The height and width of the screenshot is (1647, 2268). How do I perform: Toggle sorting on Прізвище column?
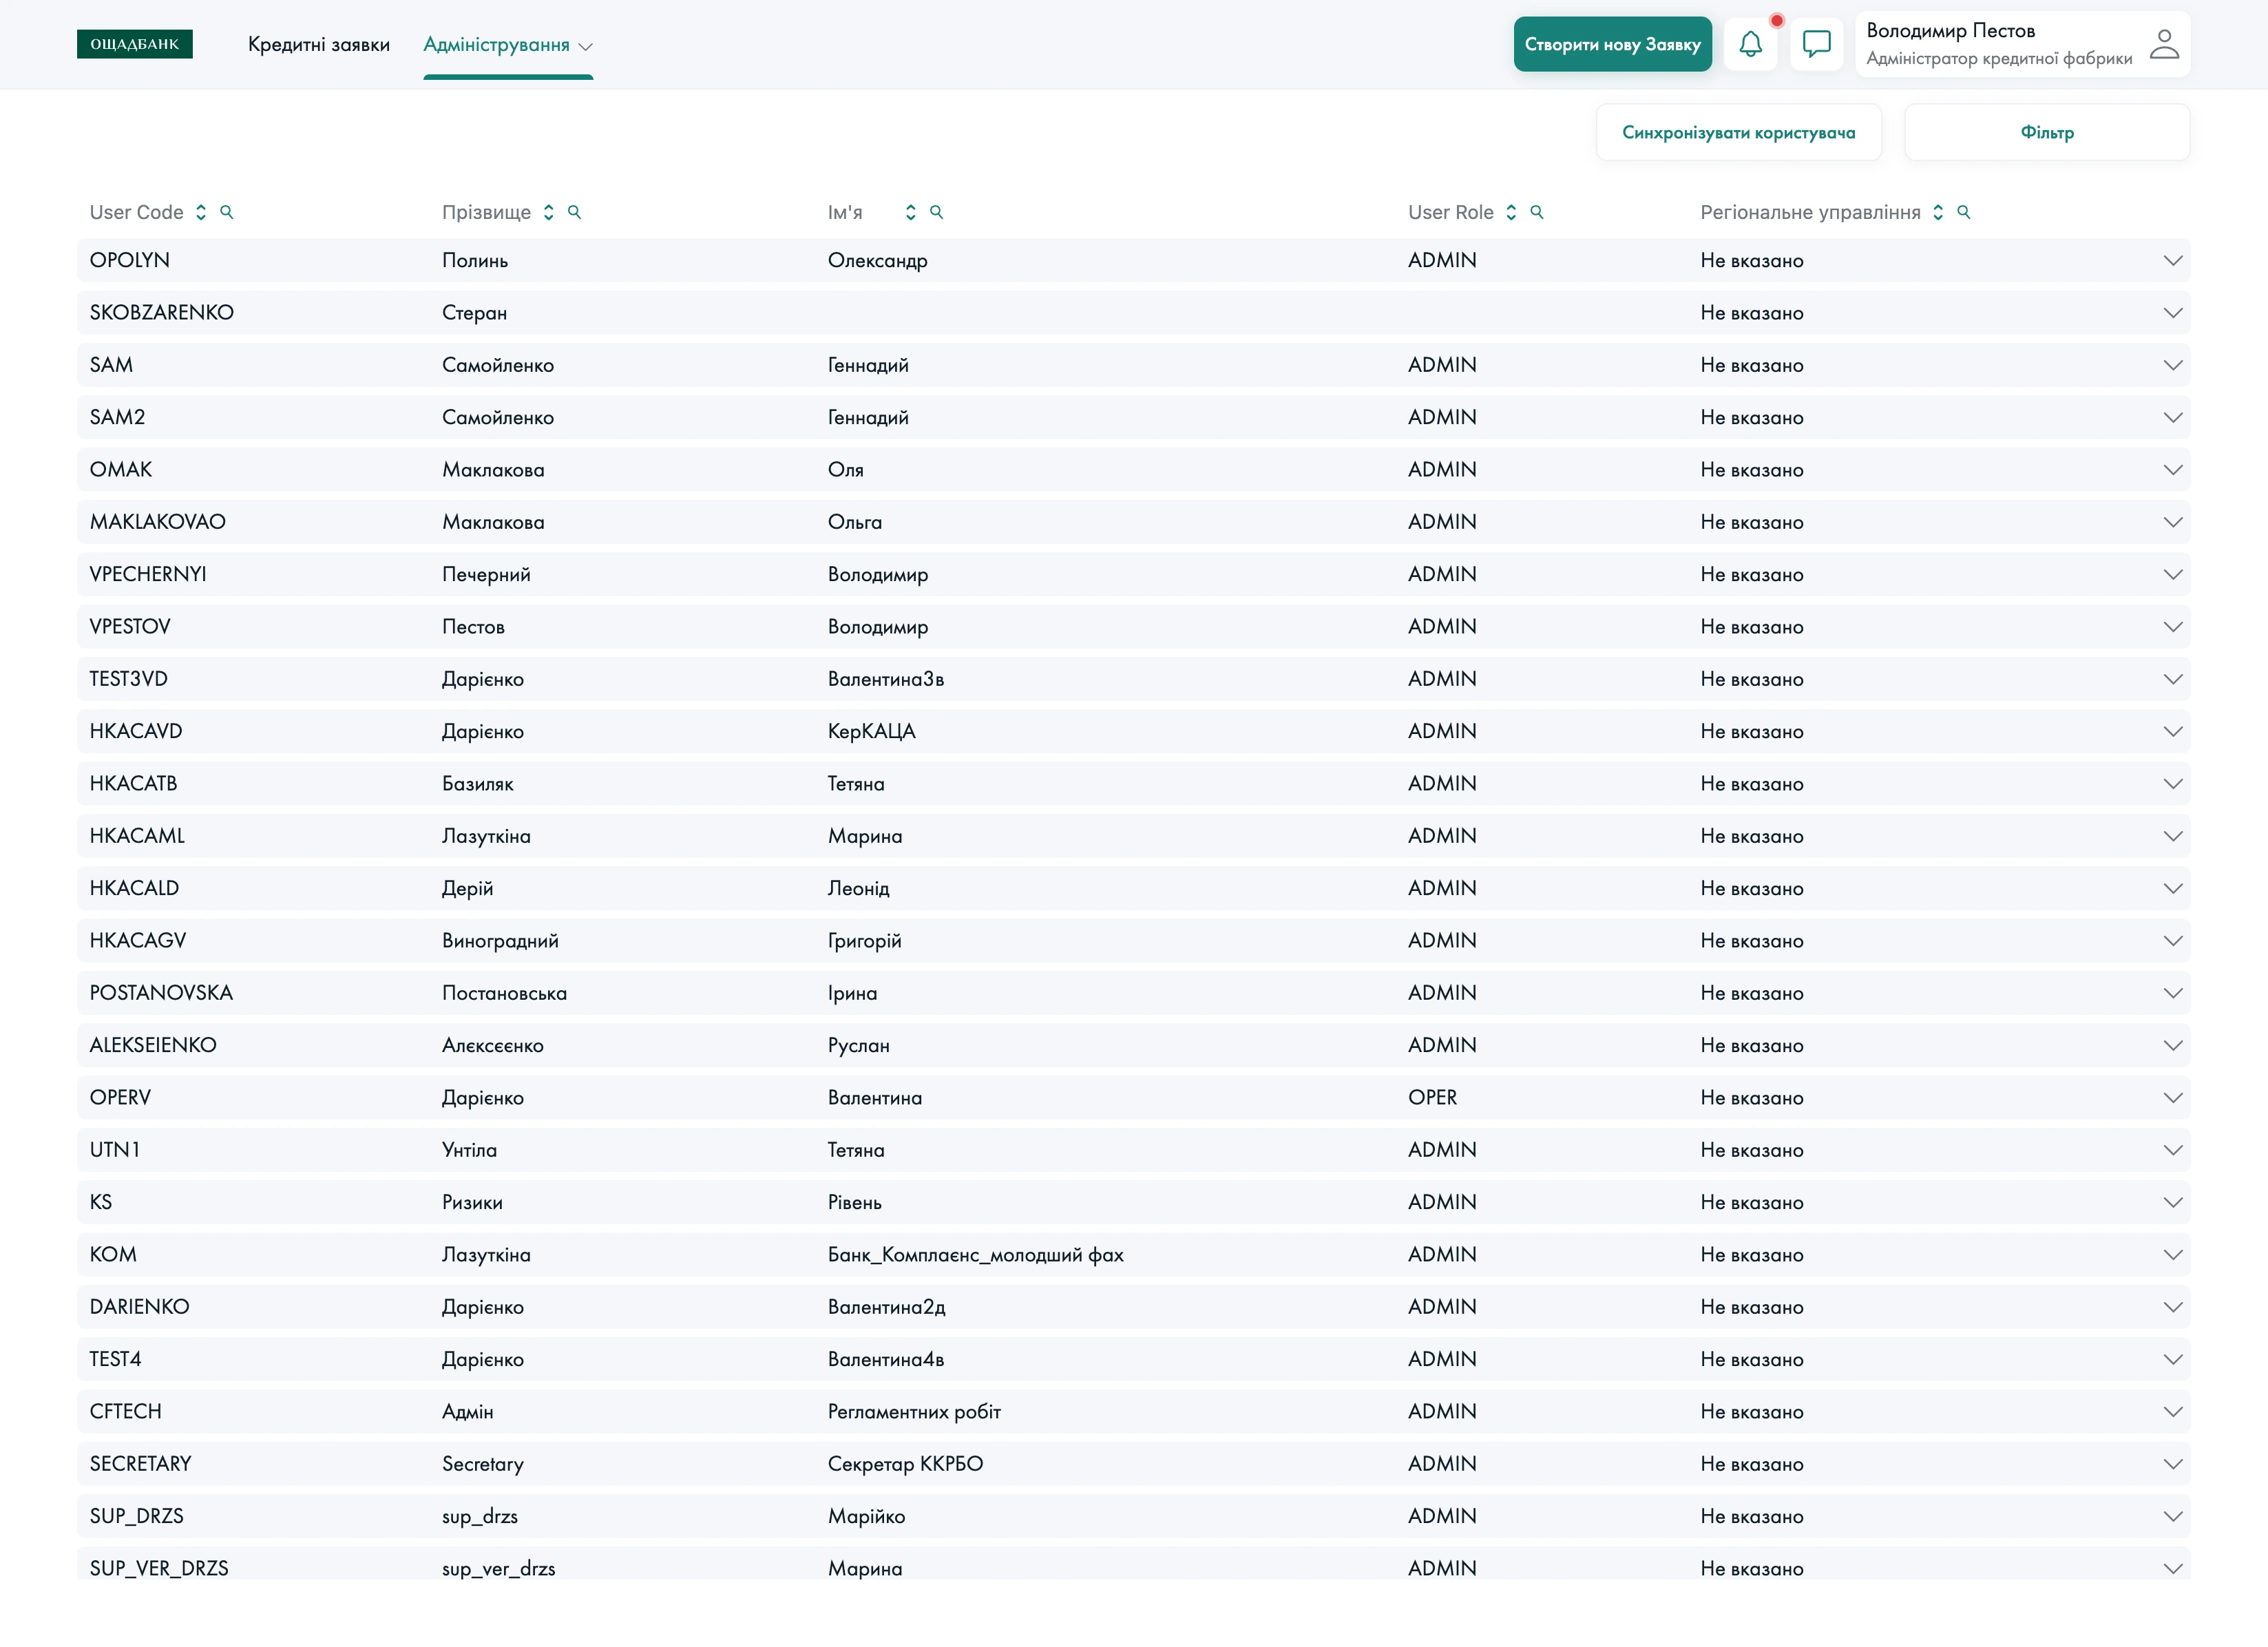click(549, 212)
